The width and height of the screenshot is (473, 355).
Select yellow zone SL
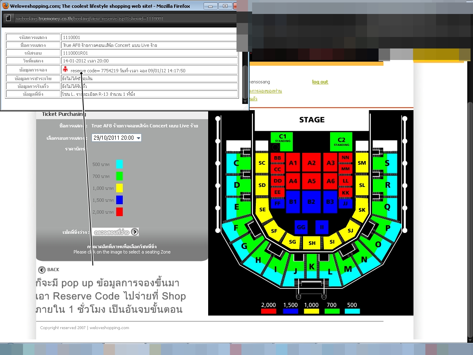(362, 185)
